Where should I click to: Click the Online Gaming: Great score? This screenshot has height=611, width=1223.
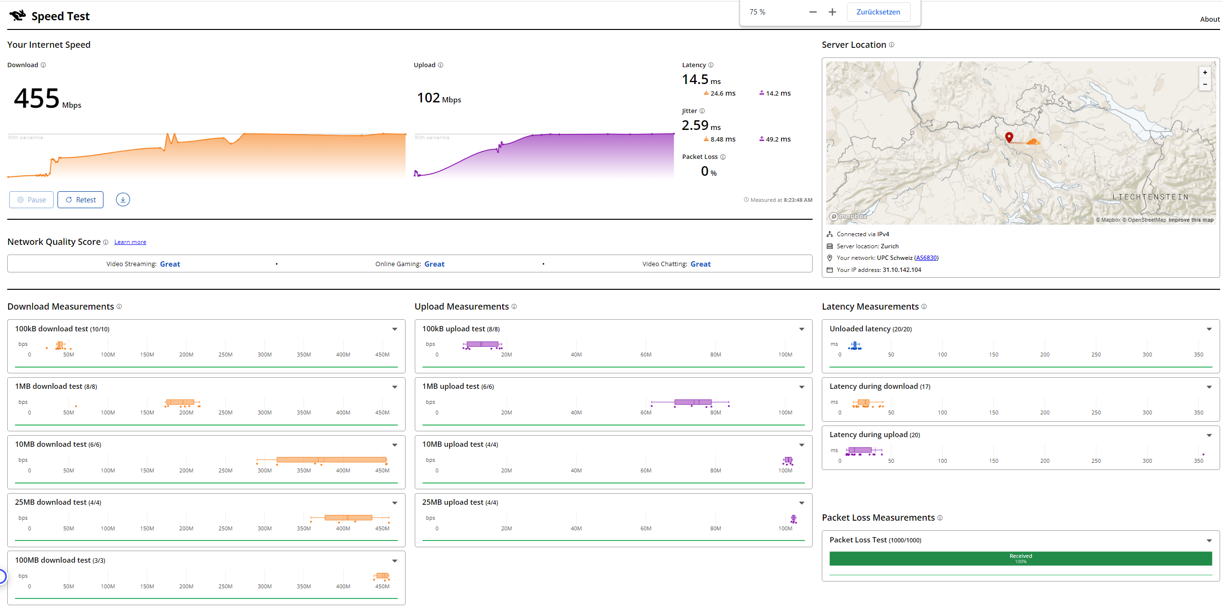tap(410, 264)
